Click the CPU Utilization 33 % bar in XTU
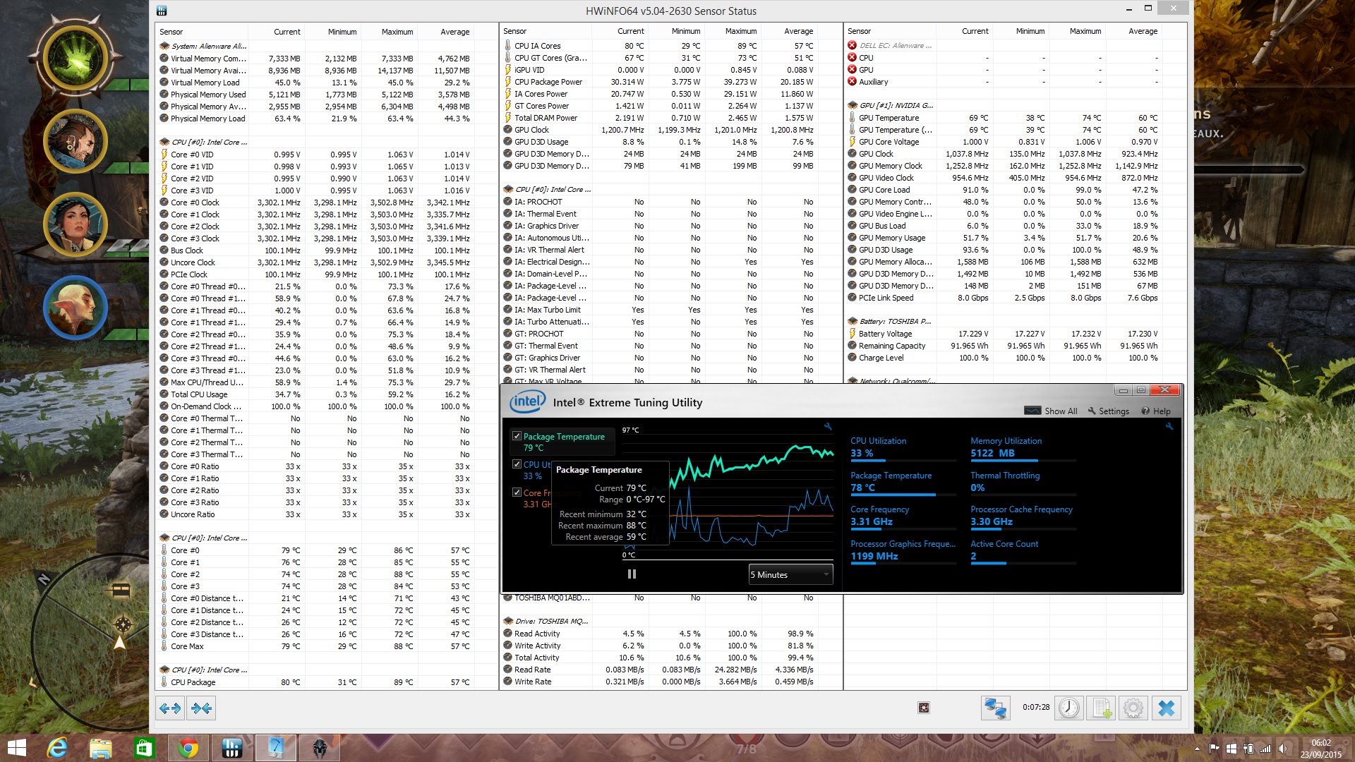The image size is (1355, 762). 903,459
